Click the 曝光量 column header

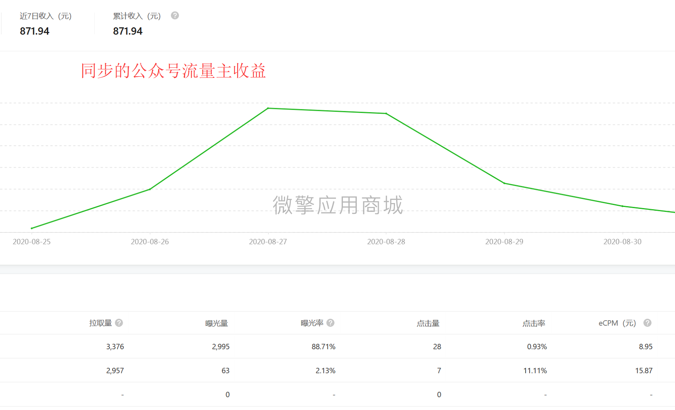click(216, 323)
